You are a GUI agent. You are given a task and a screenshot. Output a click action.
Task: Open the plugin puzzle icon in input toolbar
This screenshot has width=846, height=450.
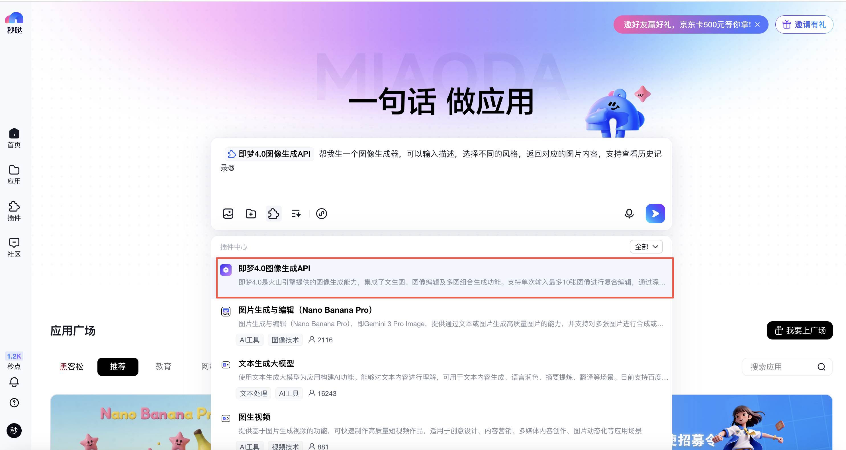(x=273, y=214)
